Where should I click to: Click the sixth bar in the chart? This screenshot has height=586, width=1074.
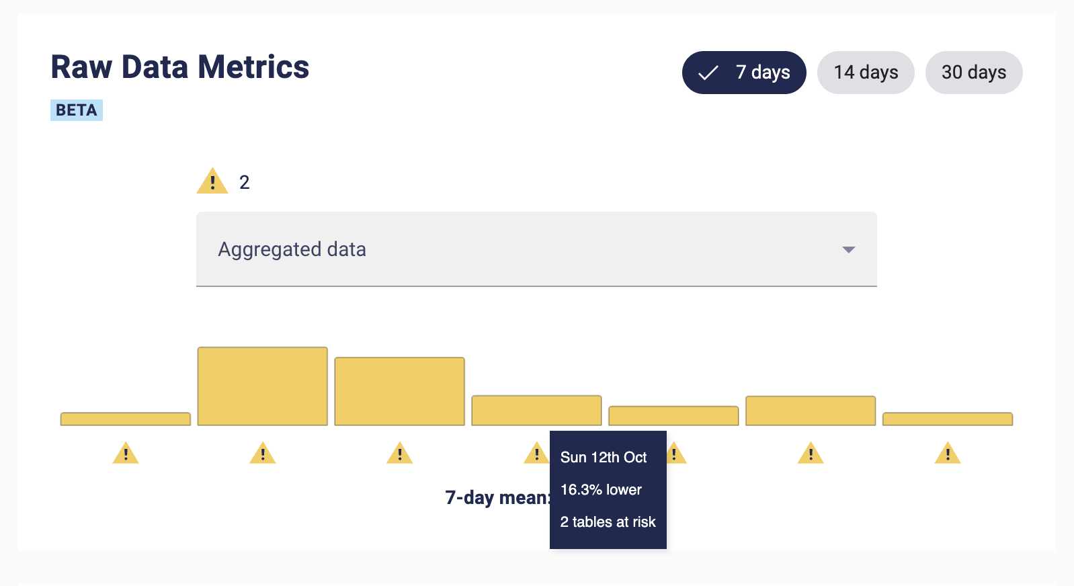[x=811, y=411]
